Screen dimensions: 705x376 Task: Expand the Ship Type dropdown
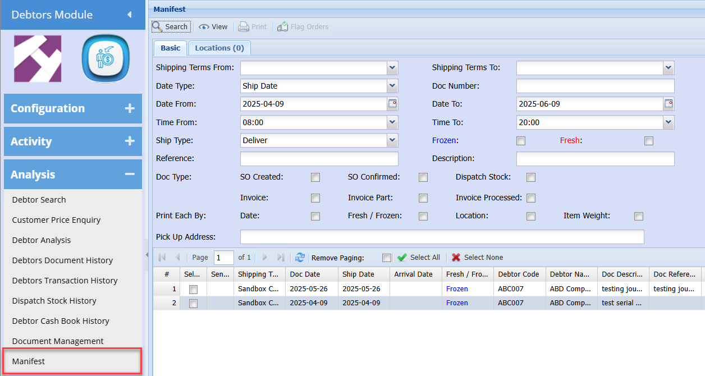point(392,140)
